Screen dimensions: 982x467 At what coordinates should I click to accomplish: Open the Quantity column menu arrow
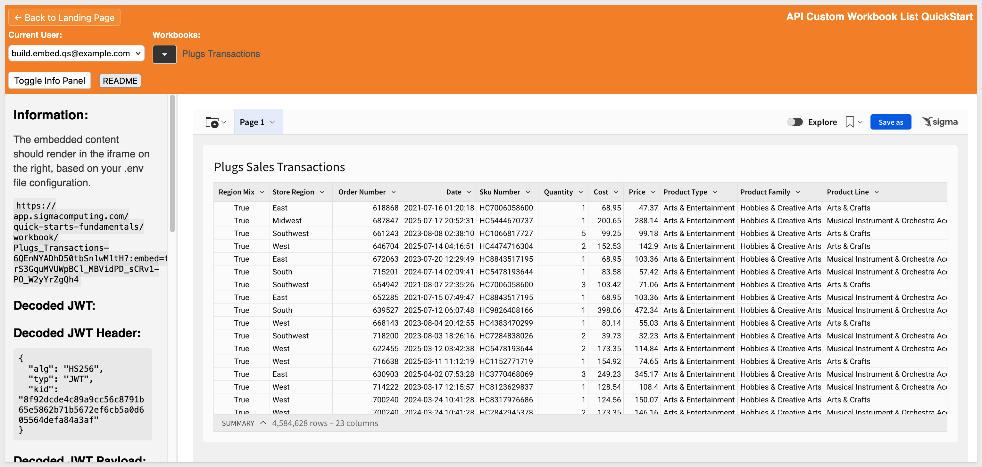coord(581,192)
